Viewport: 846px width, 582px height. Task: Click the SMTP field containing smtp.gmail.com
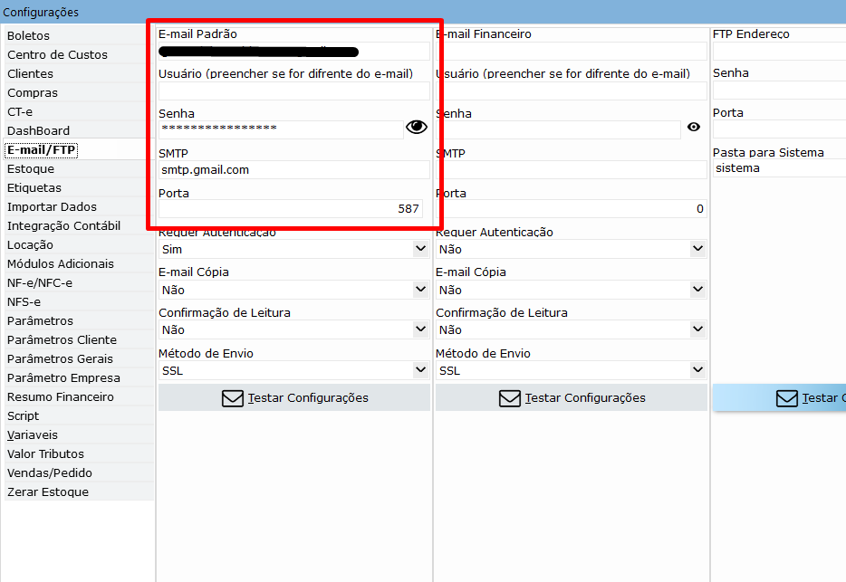[x=293, y=170]
